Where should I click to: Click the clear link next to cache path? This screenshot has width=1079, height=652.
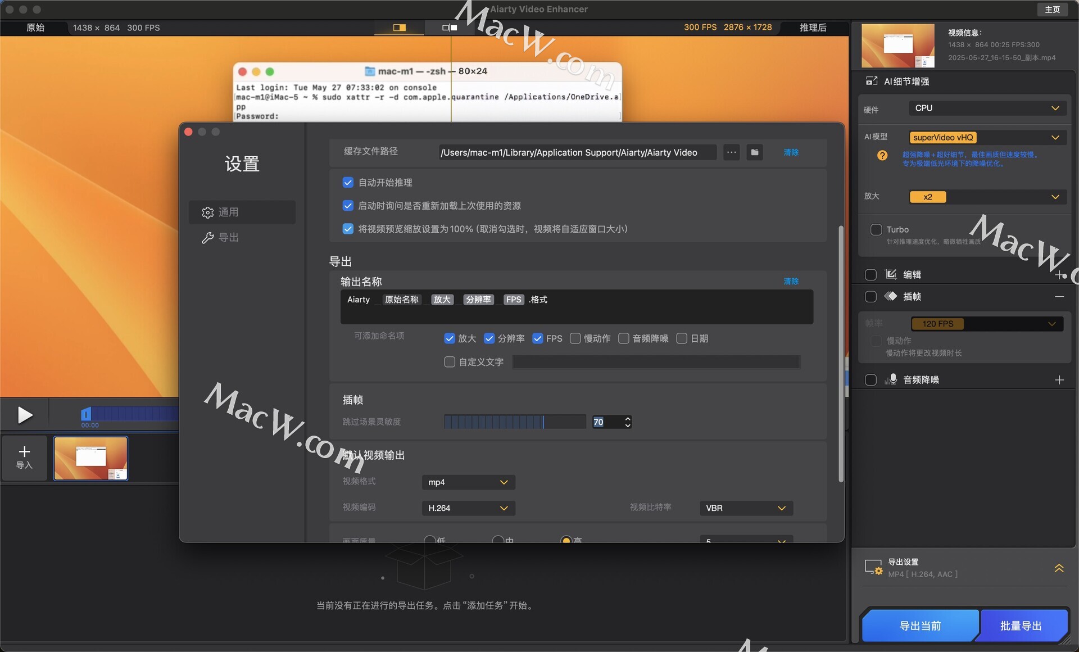[791, 152]
